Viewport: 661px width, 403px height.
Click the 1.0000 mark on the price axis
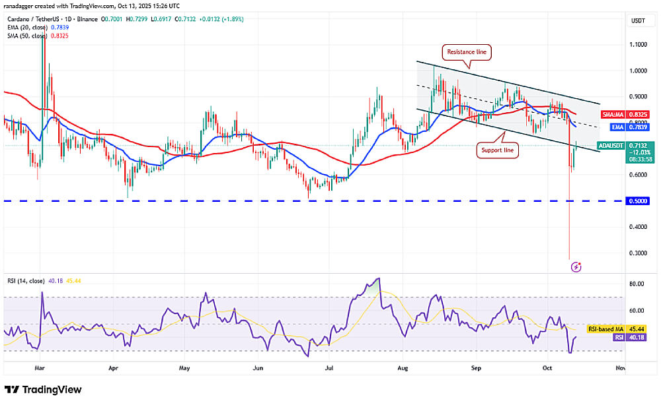(641, 71)
